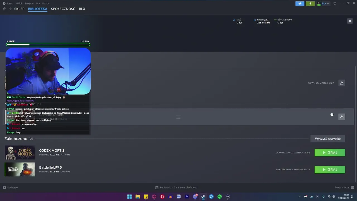357x201 pixels.
Task: Open the Widok menu
Action: point(19,3)
